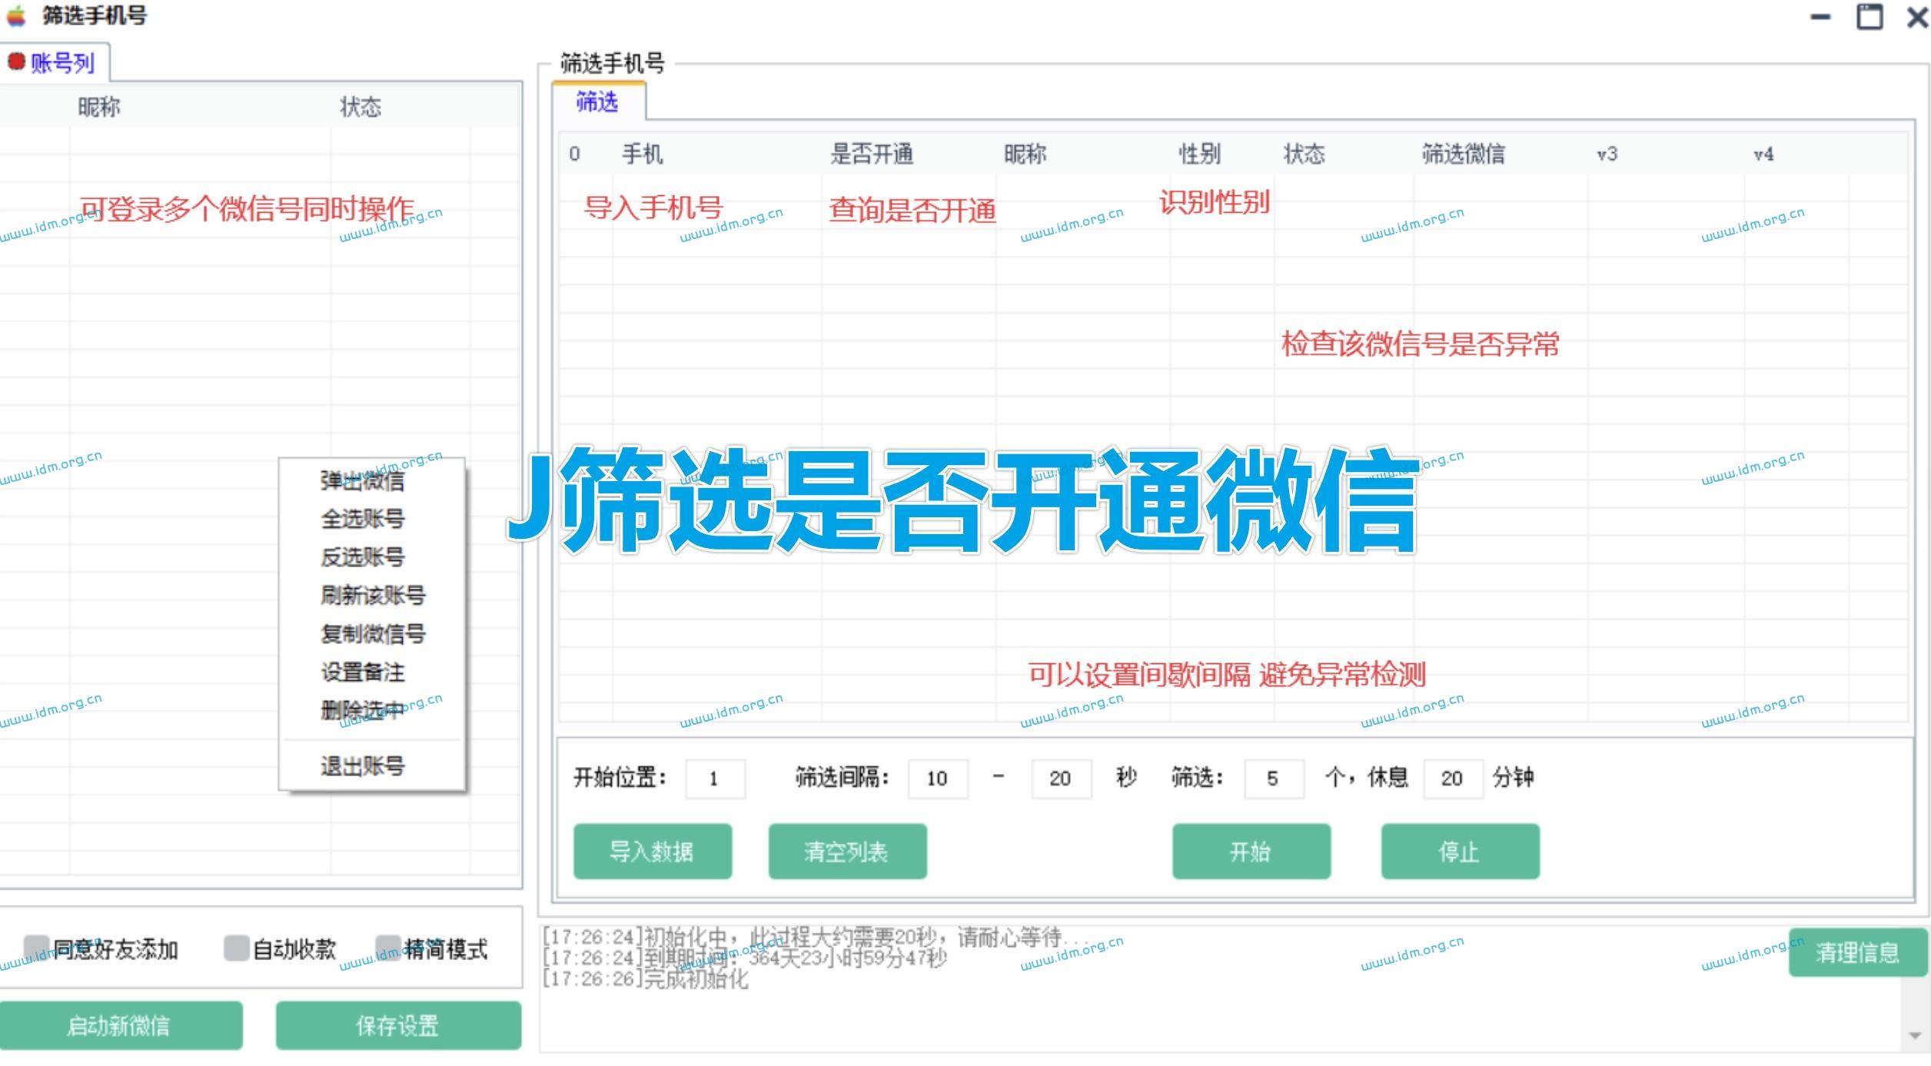Focus the 开始位置 input field
This screenshot has height=1066, width=1931.
tap(715, 779)
